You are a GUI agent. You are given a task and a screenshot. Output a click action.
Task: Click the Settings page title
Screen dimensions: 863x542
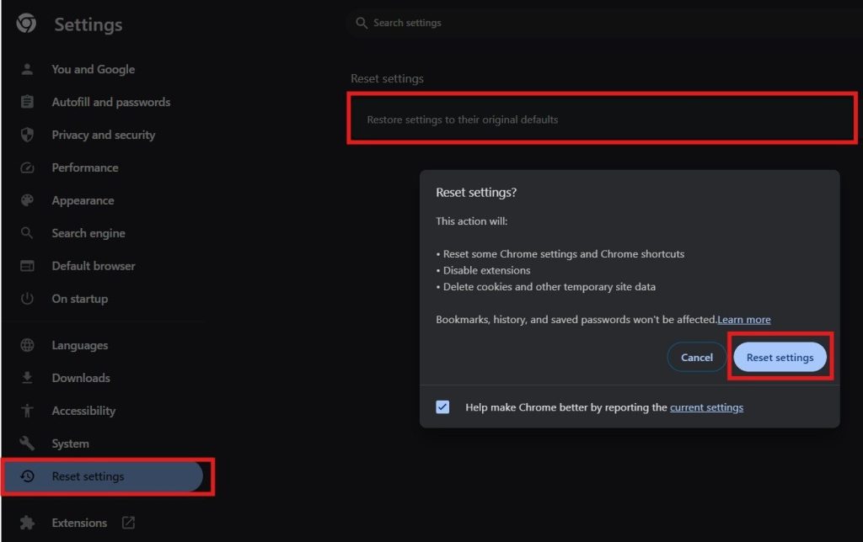point(88,24)
